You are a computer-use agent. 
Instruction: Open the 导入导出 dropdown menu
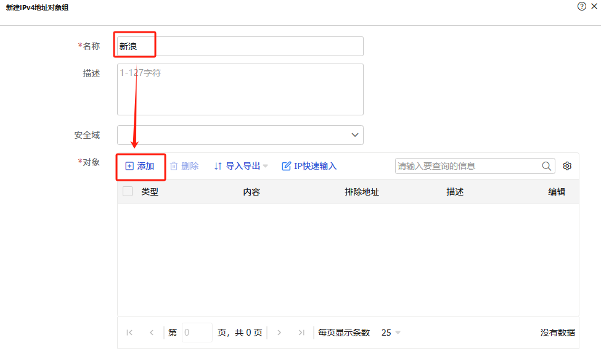(x=240, y=166)
